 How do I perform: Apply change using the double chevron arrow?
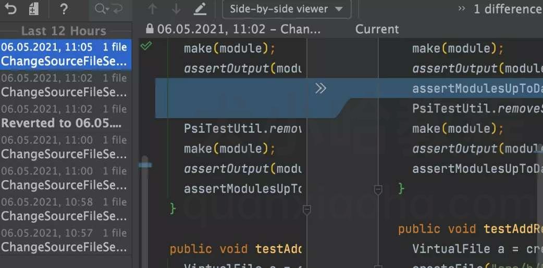point(320,88)
